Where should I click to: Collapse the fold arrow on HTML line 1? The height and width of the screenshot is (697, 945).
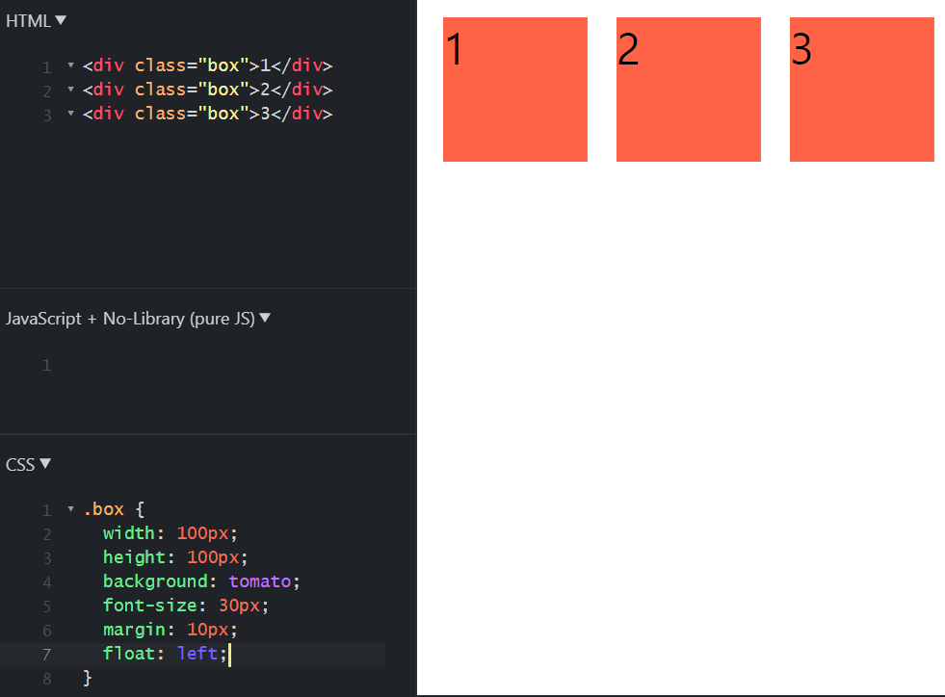point(70,65)
